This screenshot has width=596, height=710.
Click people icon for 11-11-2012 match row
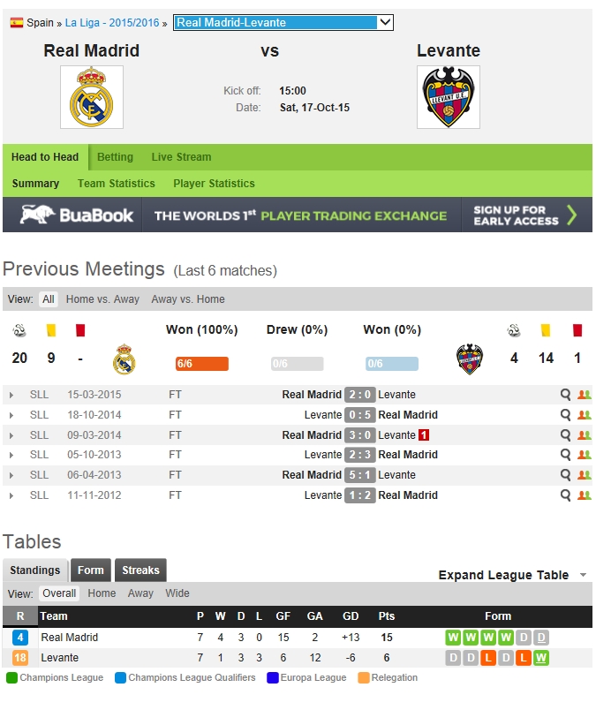[584, 495]
